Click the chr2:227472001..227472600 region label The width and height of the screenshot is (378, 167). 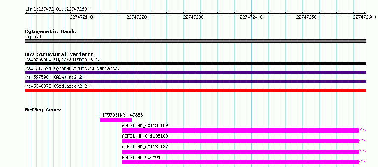click(57, 9)
